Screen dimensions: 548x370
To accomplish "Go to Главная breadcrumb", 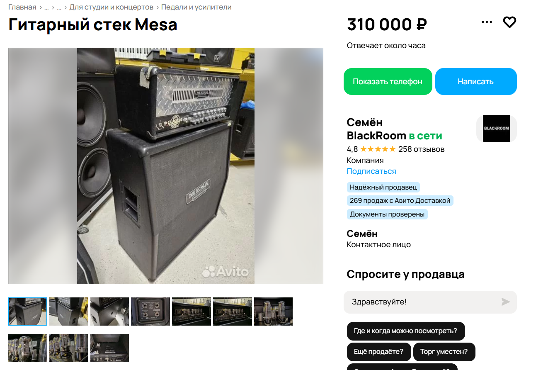I will (x=22, y=7).
